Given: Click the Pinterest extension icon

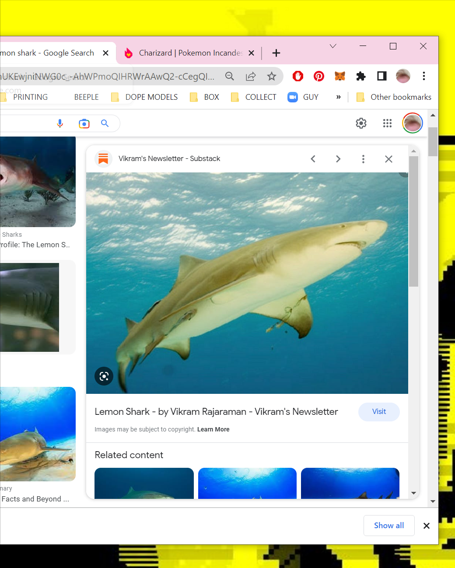Looking at the screenshot, I should click(x=319, y=76).
